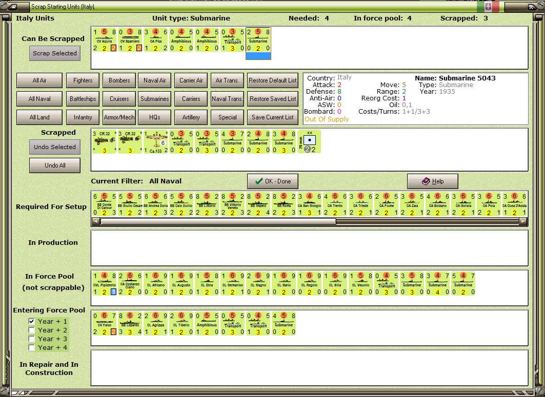The width and height of the screenshot is (545, 397).
Task: Select CA Costanzo Ciano in force pool
Action: [x=130, y=284]
